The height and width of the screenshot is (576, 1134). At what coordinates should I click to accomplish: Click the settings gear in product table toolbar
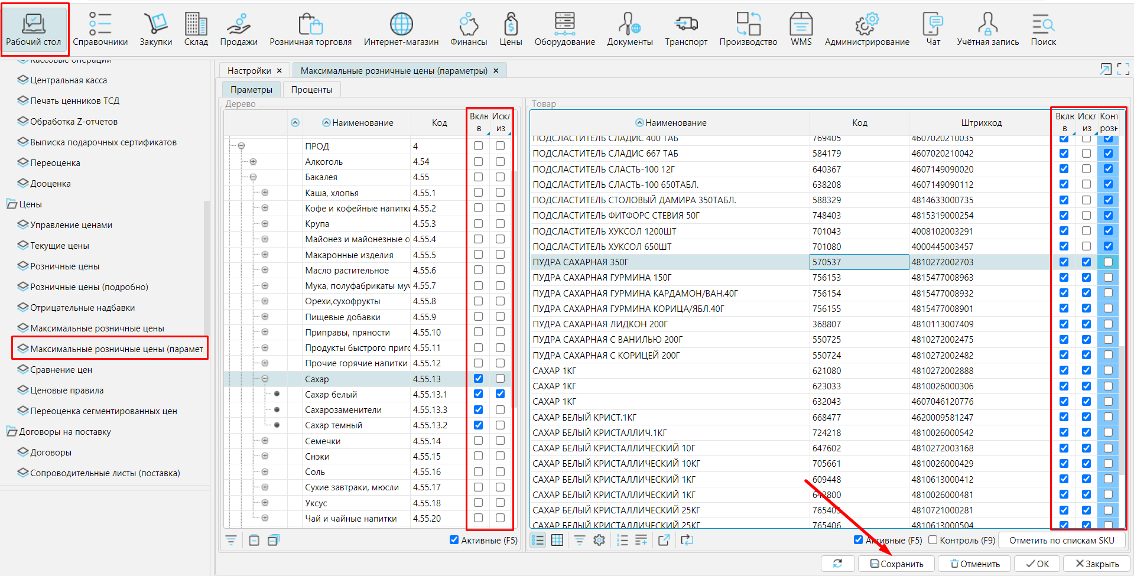(x=599, y=540)
